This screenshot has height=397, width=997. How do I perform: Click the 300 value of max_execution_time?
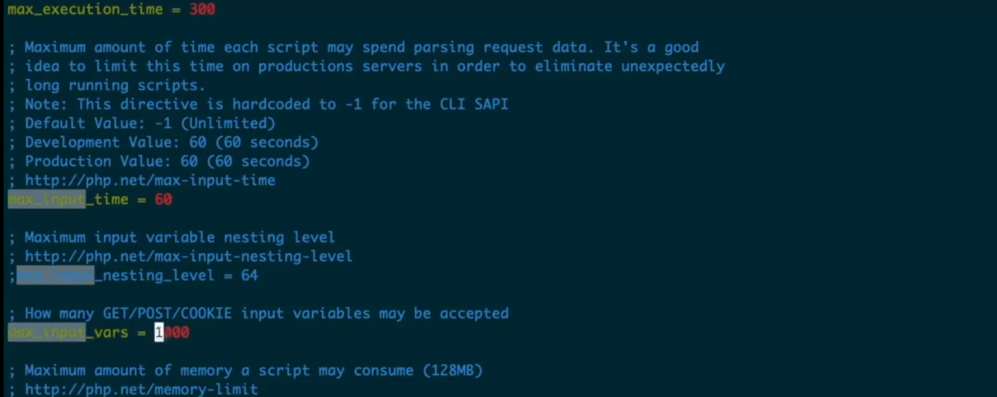202,10
